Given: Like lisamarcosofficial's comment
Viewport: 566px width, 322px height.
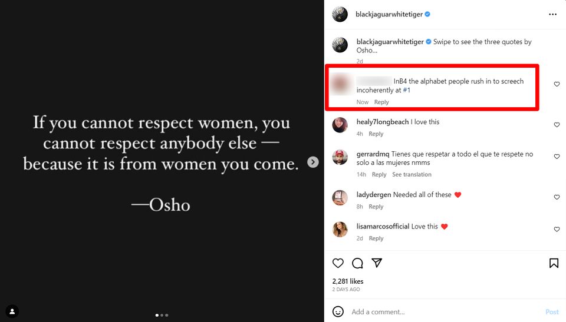Looking at the screenshot, I should point(557,229).
